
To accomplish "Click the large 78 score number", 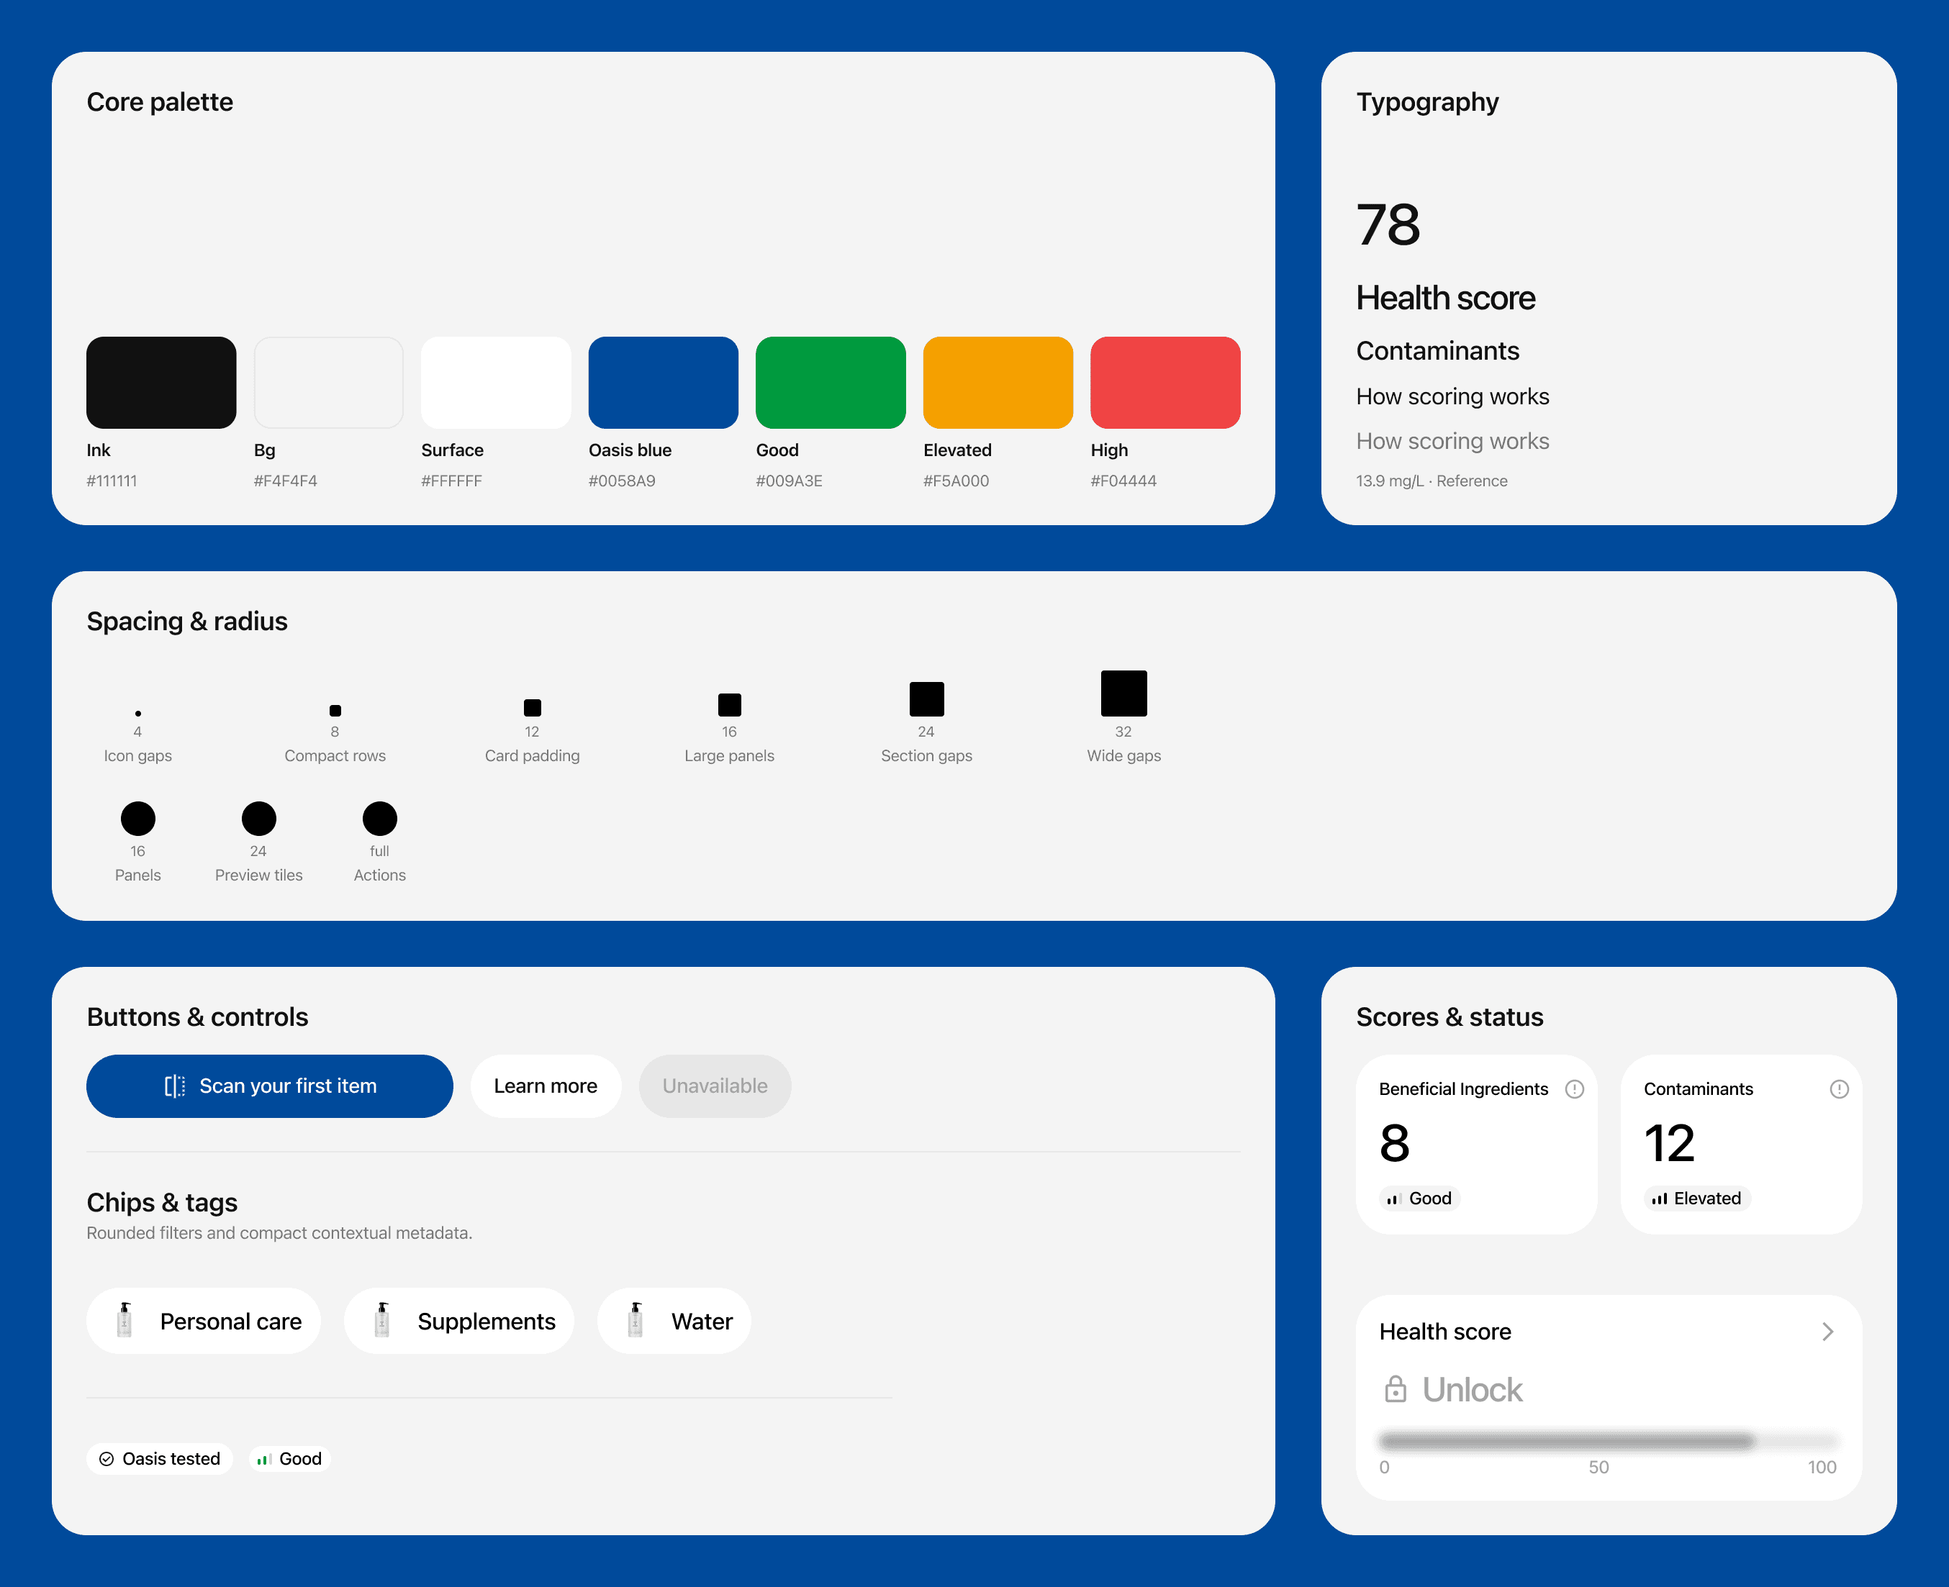I will pos(1388,225).
